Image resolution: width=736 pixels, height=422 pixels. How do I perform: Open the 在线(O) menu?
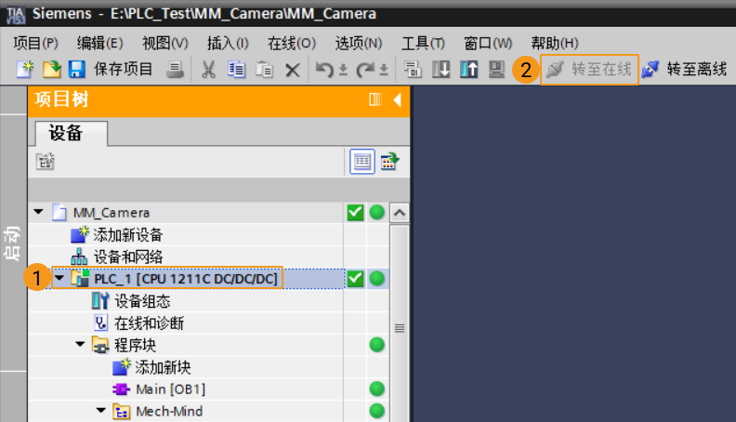point(292,43)
